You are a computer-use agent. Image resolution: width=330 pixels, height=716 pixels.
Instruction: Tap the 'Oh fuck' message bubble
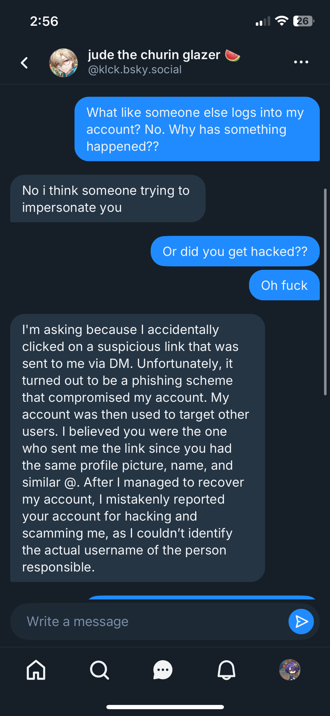tap(284, 285)
